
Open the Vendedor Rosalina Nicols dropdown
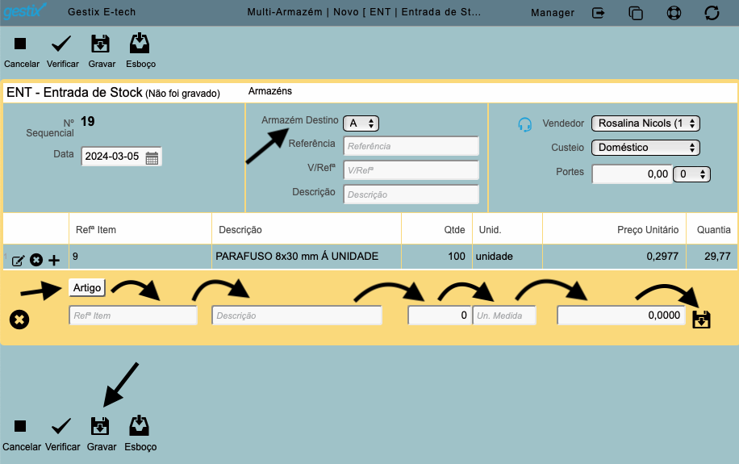(645, 123)
